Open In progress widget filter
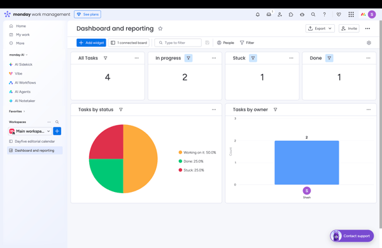 point(188,58)
